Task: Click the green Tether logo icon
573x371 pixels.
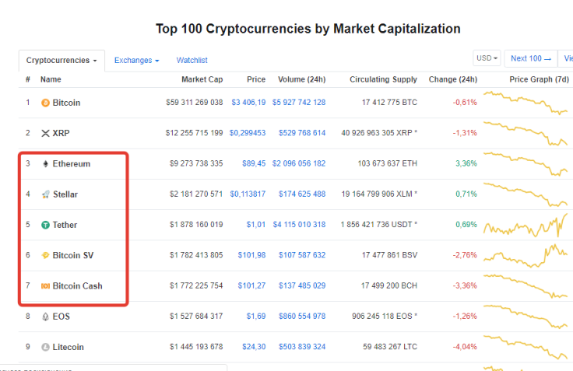Action: pos(45,225)
